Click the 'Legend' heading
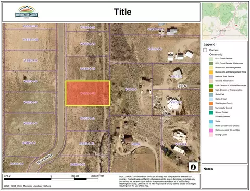 click(209, 44)
